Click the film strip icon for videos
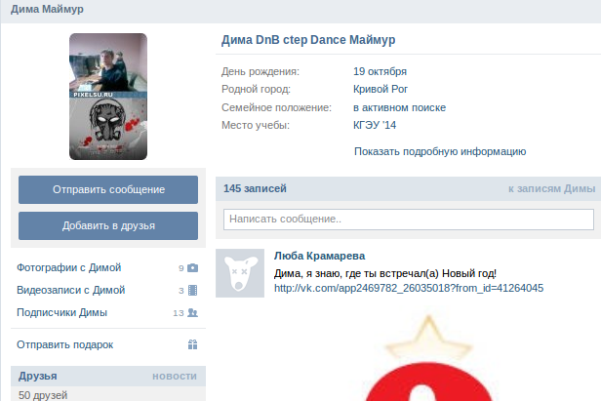 click(193, 290)
